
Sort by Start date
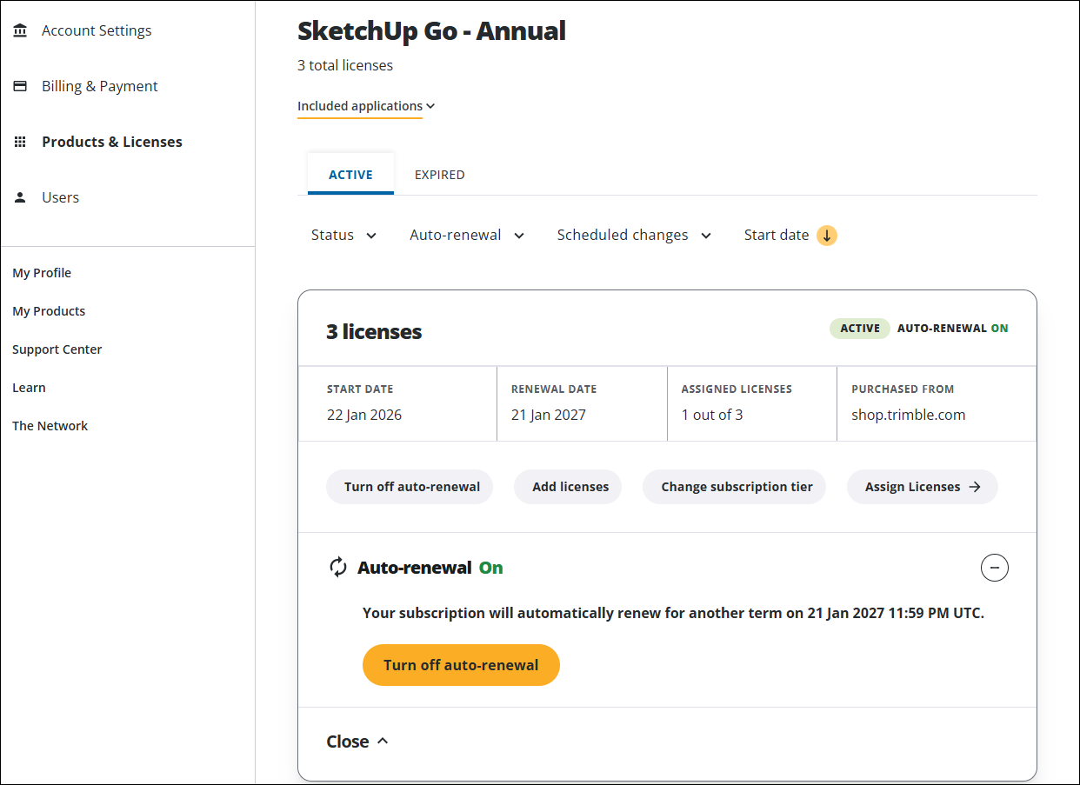(x=790, y=235)
